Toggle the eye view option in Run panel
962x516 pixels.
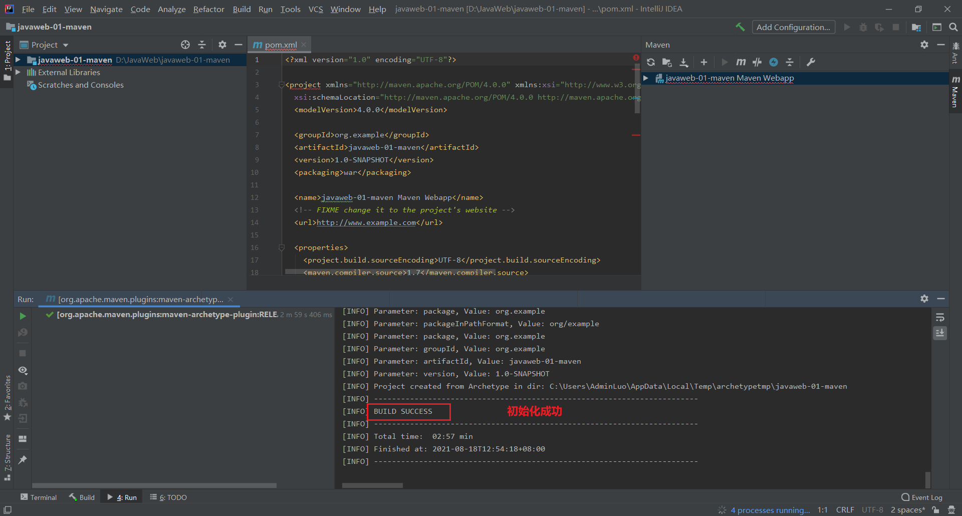[23, 370]
